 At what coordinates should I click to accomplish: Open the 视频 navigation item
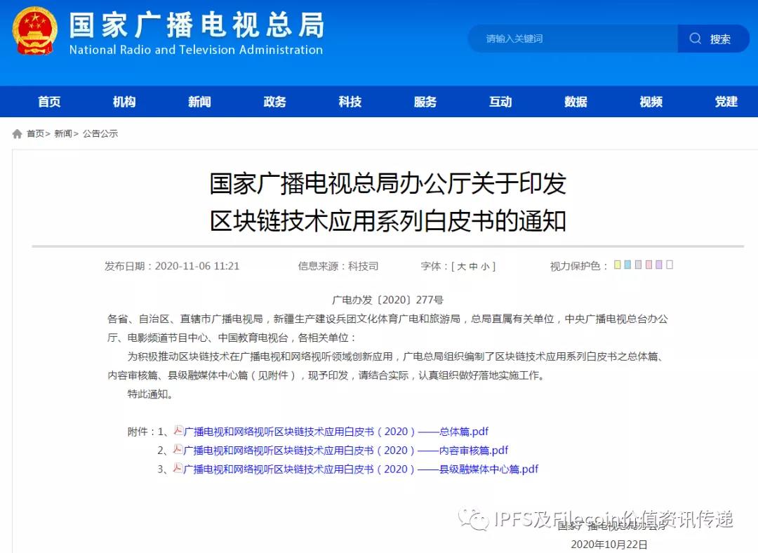(x=650, y=101)
